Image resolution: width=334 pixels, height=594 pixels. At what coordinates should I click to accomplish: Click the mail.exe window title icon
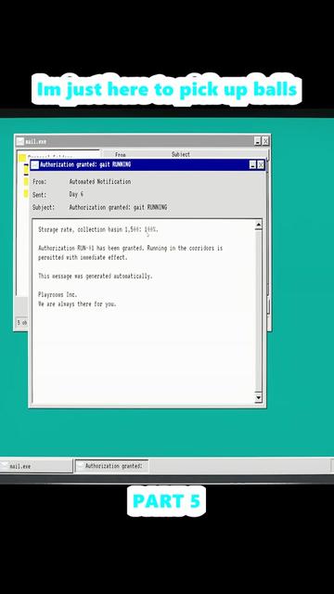click(20, 141)
